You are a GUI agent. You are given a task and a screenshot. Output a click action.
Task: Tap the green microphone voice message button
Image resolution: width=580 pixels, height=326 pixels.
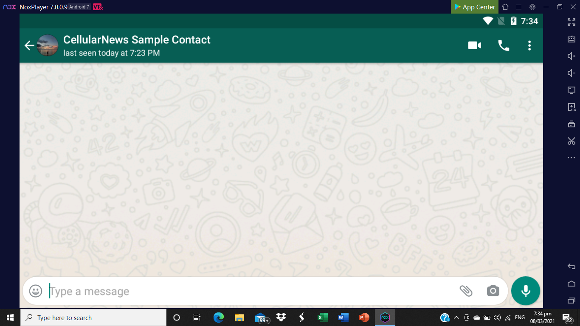pyautogui.click(x=526, y=291)
